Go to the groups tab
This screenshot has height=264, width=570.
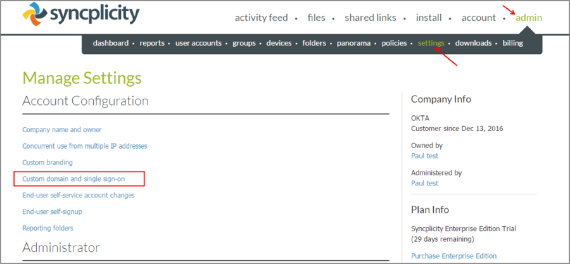(x=244, y=43)
